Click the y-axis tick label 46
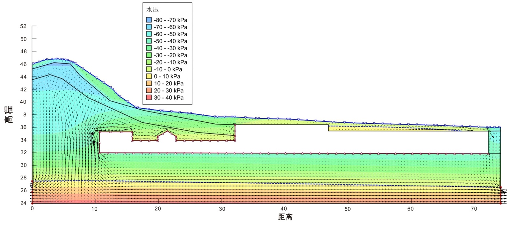510x225 pixels. [x=23, y=64]
